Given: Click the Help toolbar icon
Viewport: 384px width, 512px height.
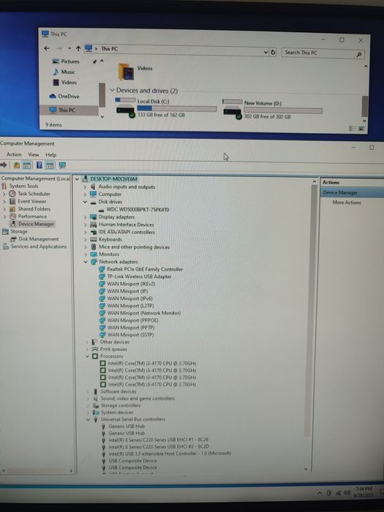Looking at the screenshot, I should pos(39,165).
